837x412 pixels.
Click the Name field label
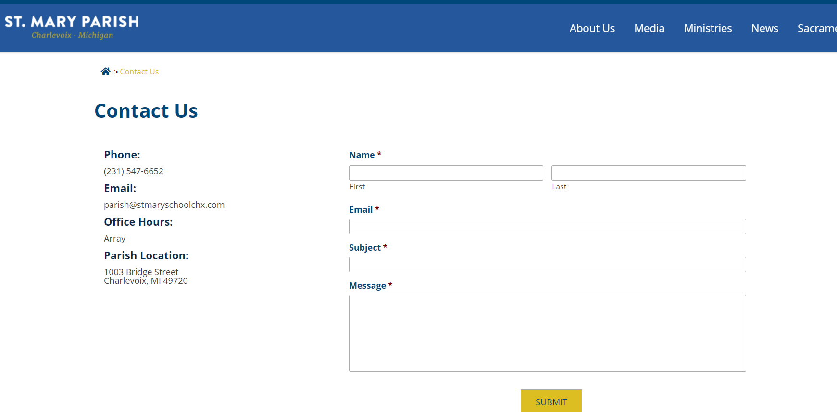(362, 155)
